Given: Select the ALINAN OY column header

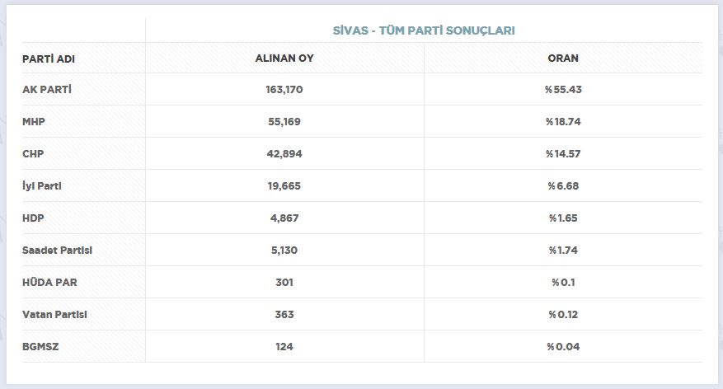Looking at the screenshot, I should (284, 59).
